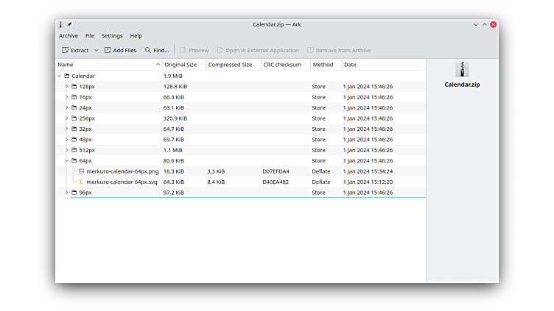Open the Help menu

point(136,35)
